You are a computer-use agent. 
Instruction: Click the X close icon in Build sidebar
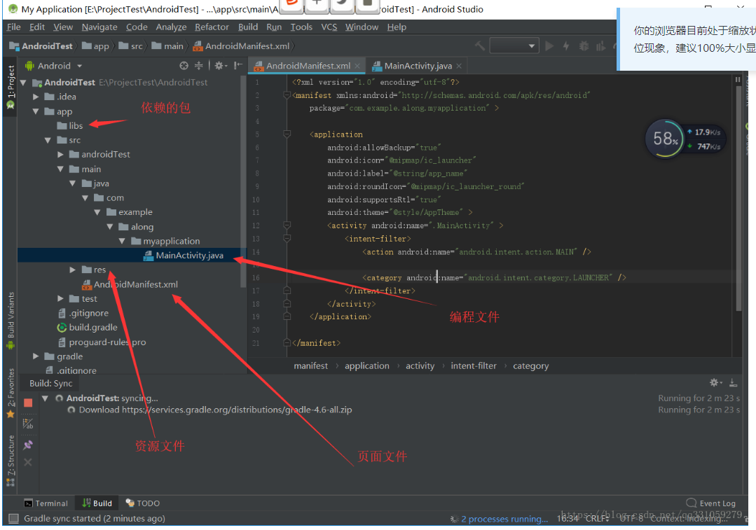pyautogui.click(x=28, y=463)
